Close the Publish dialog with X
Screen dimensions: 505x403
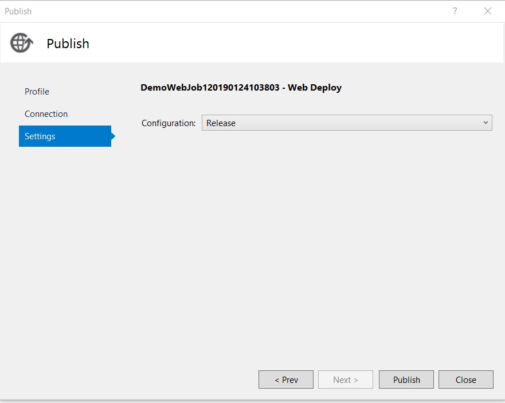[488, 11]
